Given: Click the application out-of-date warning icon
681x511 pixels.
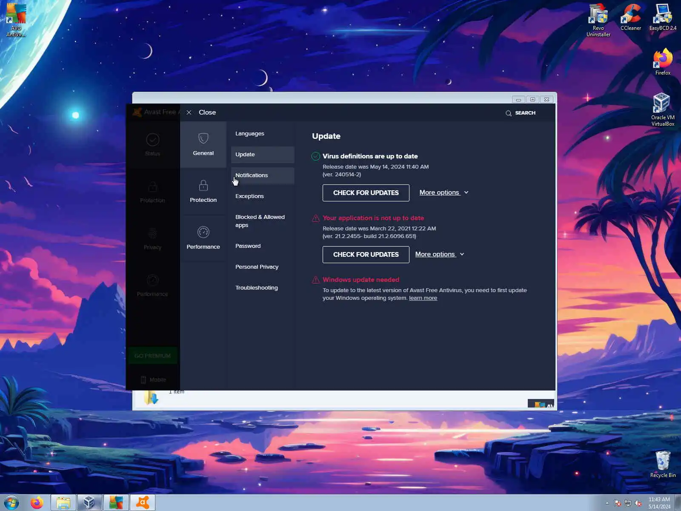Looking at the screenshot, I should coord(315,218).
